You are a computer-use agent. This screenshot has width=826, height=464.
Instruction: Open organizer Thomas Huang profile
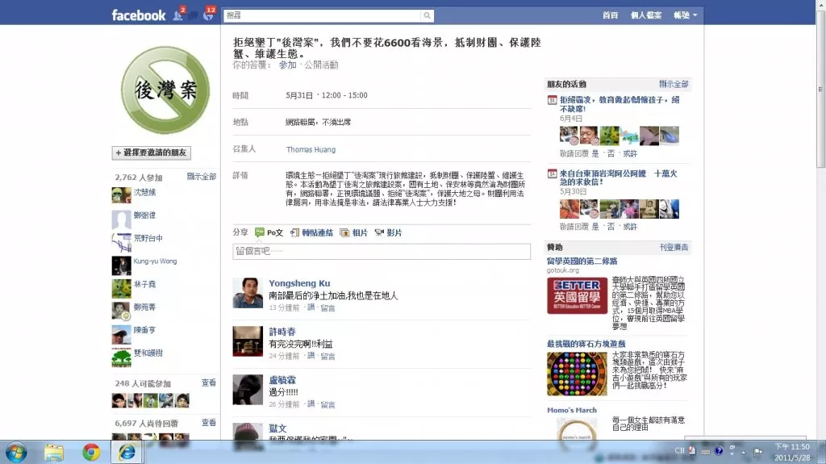pos(311,150)
